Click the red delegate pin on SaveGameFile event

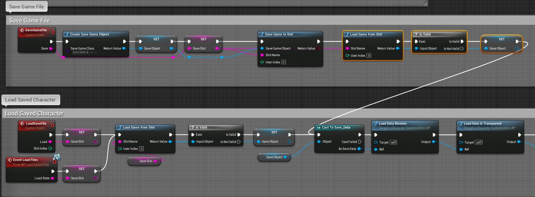pyautogui.click(x=53, y=32)
